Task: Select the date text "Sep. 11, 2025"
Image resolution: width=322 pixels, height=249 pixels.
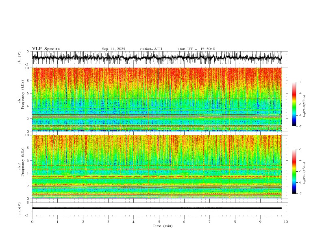Action: 113,49
